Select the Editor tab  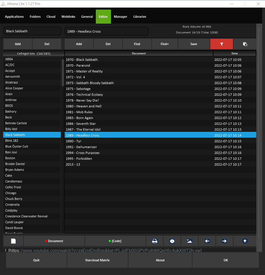(103, 17)
